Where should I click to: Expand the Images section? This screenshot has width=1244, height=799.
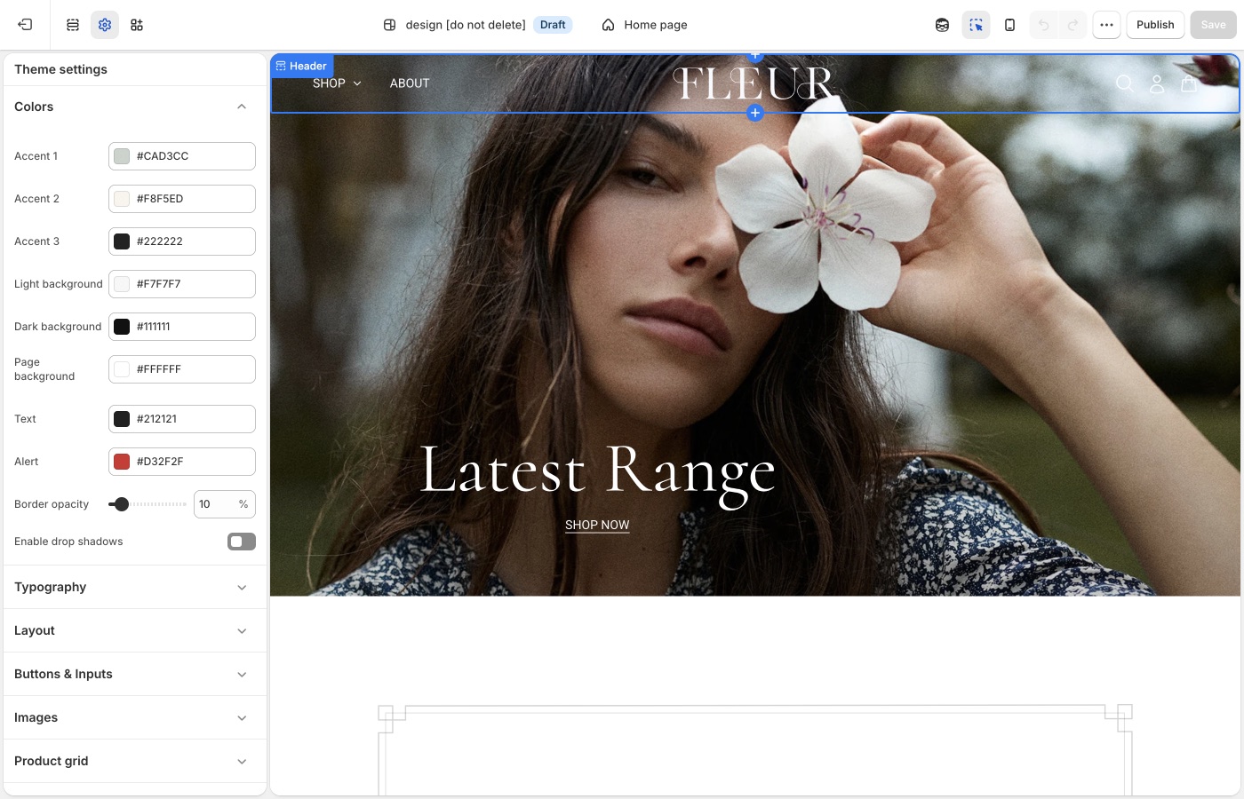click(135, 717)
